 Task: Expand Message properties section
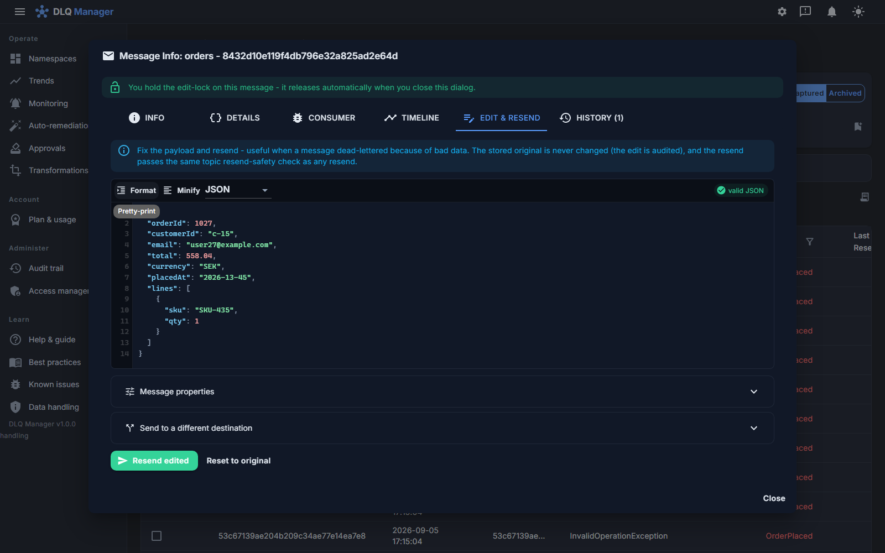click(442, 392)
